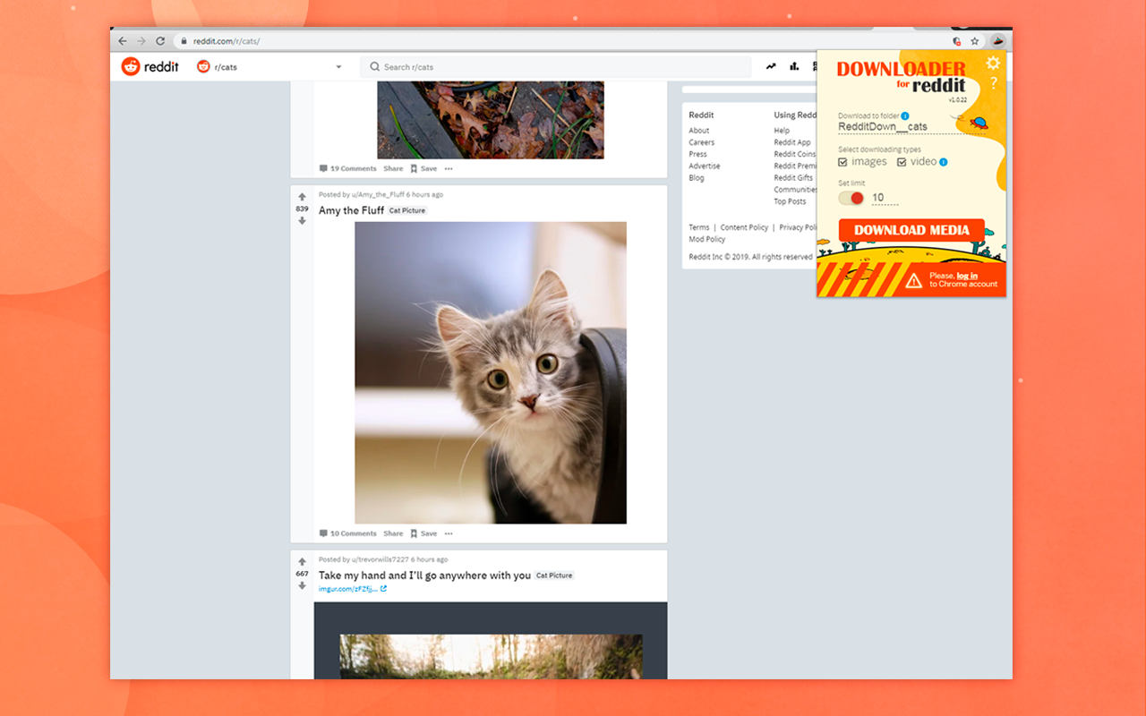
Task: Open Popular trending arrow icon in Reddit header
Action: [771, 66]
